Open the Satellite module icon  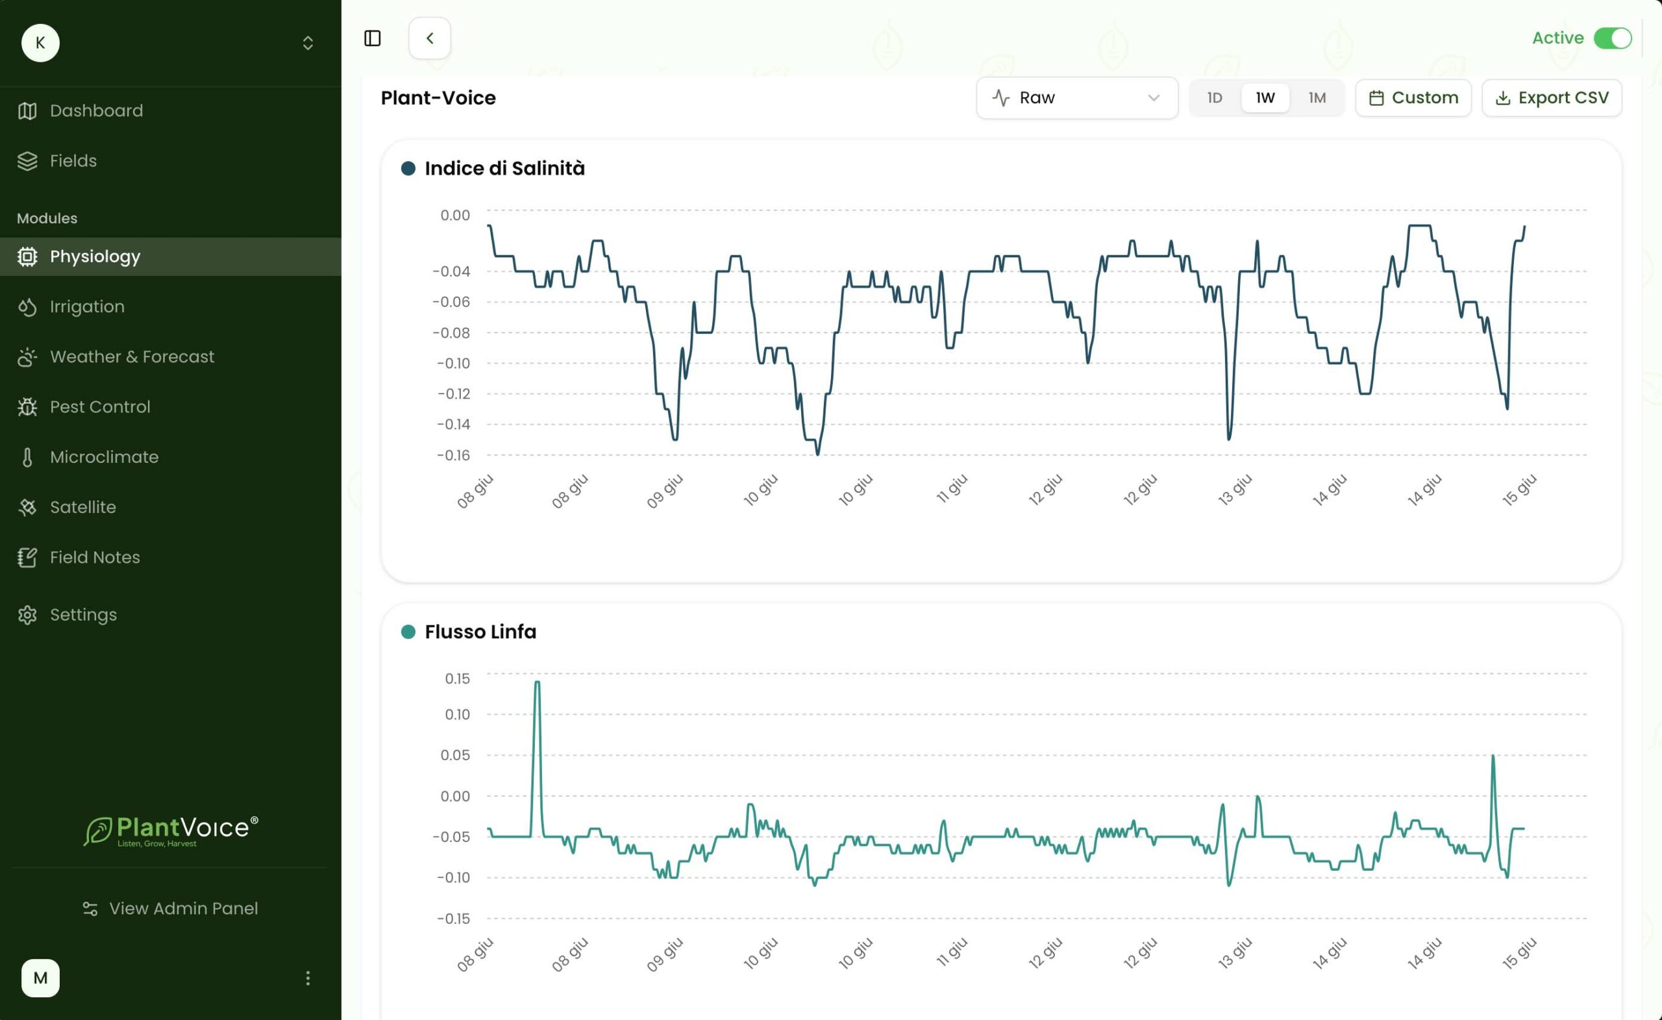pos(27,507)
